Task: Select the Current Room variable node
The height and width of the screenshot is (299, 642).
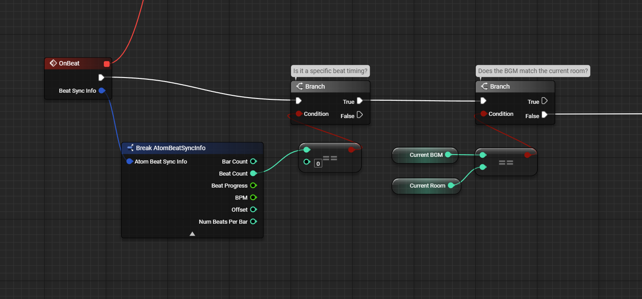Action: [426, 186]
